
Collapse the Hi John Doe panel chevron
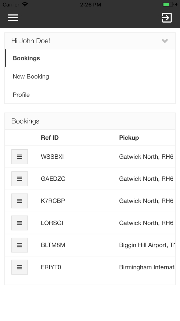click(165, 41)
